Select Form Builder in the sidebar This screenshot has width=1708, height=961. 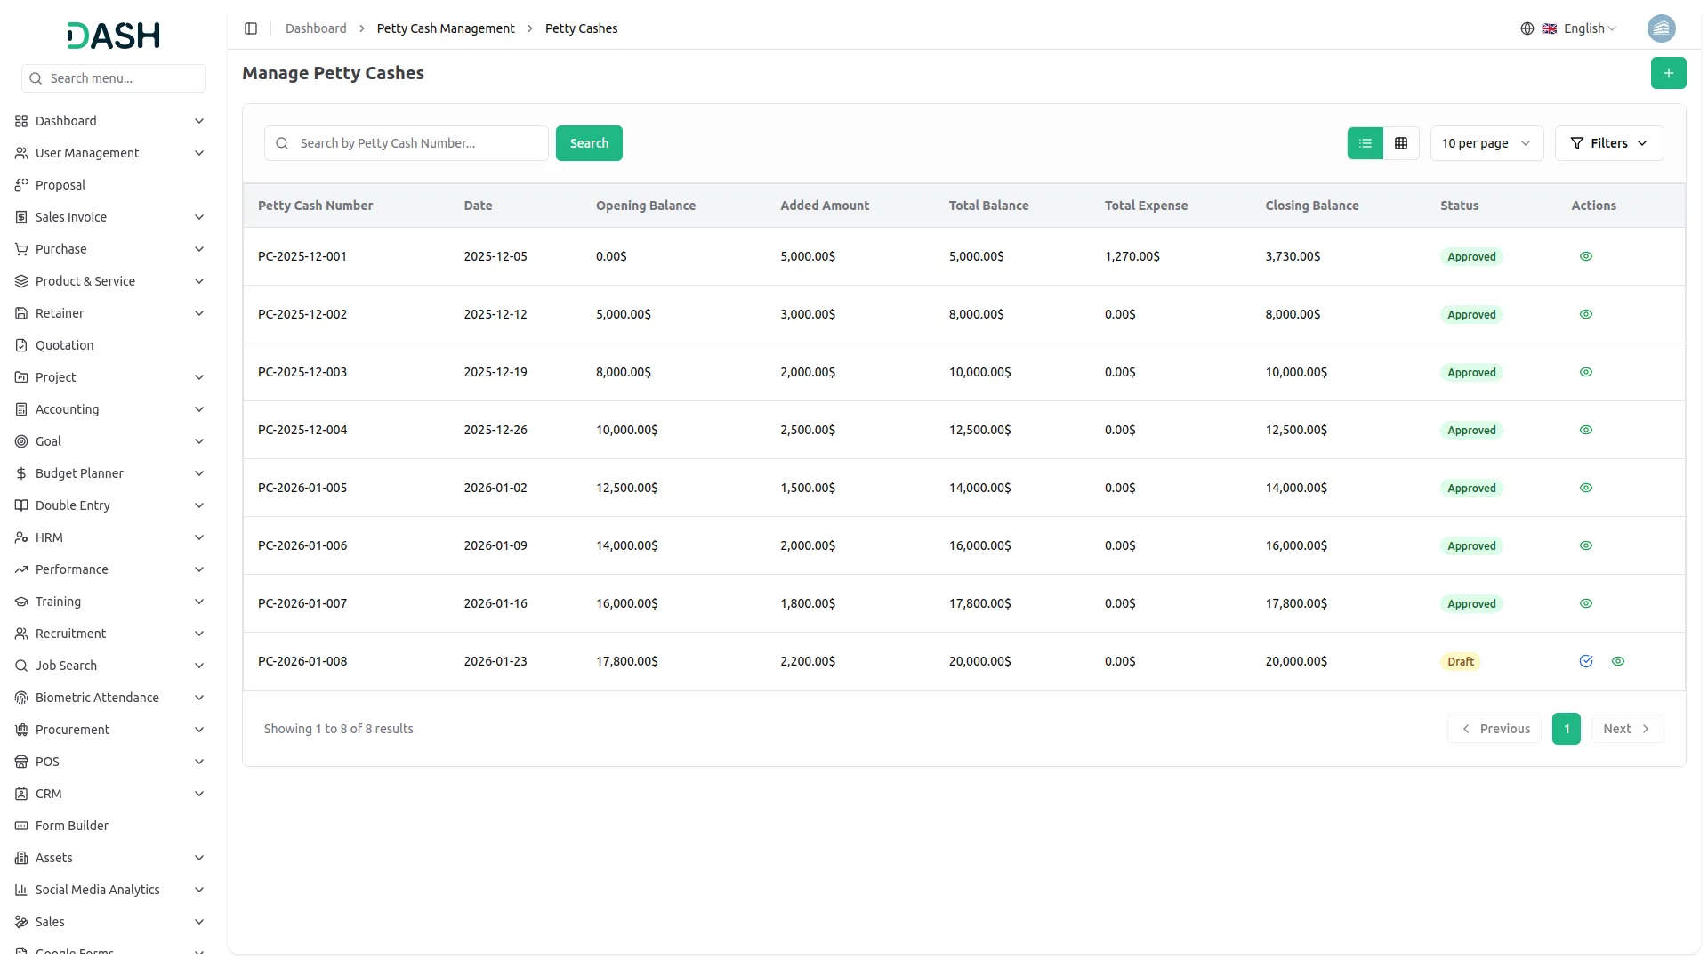pos(72,826)
